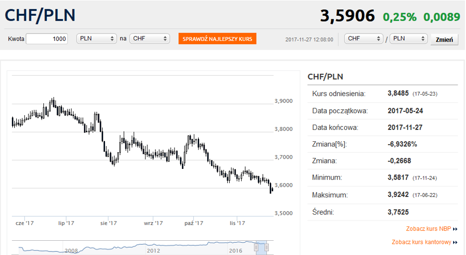The height and width of the screenshot is (255, 466).
Task: Open the CHF target currency dropdown after 'na'
Action: [x=149, y=38]
